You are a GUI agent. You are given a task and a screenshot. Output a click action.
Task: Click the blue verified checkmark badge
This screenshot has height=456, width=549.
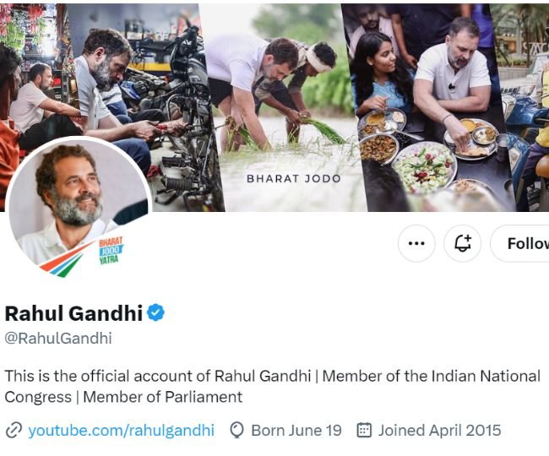click(156, 313)
